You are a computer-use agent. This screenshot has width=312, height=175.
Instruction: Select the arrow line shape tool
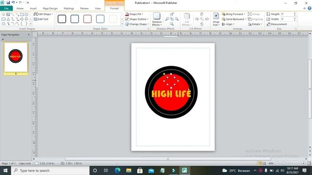tap(18, 15)
